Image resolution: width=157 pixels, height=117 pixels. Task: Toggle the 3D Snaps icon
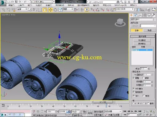click(x=93, y=10)
